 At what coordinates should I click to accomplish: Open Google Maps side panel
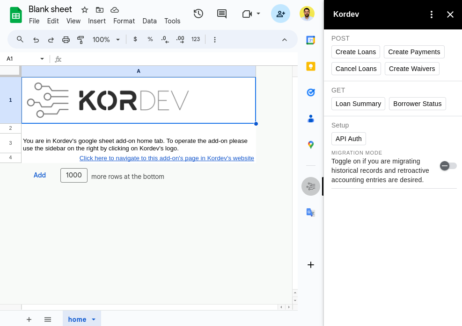310,145
